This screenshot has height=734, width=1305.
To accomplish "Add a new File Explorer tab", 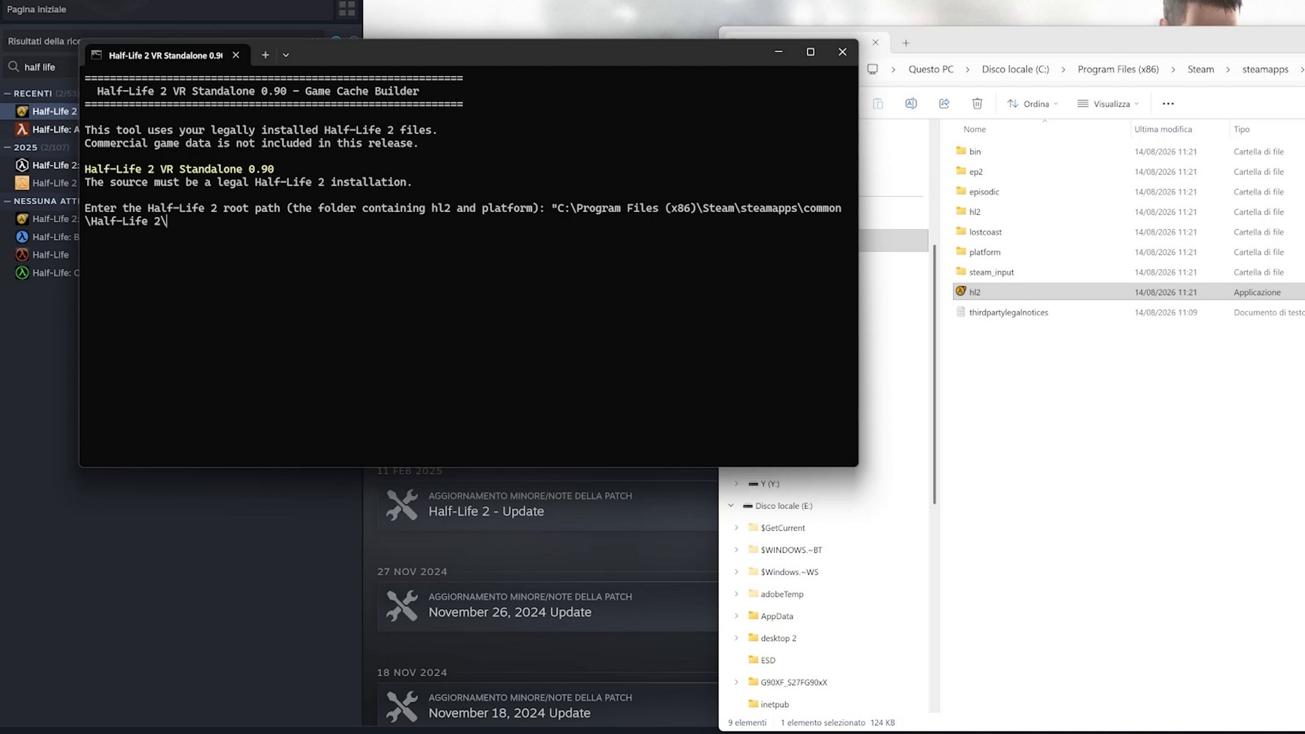I will click(x=905, y=43).
